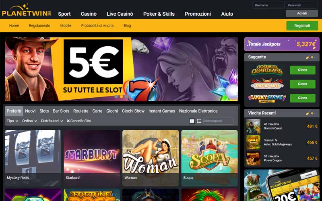Focus the Ricerca giochi search field
The width and height of the screenshot is (322, 201).
[219, 121]
